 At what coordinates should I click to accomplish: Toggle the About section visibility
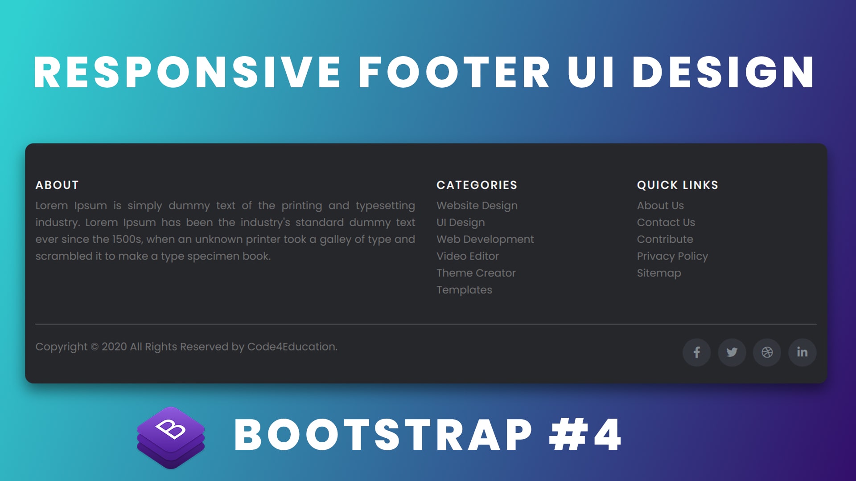(x=58, y=184)
